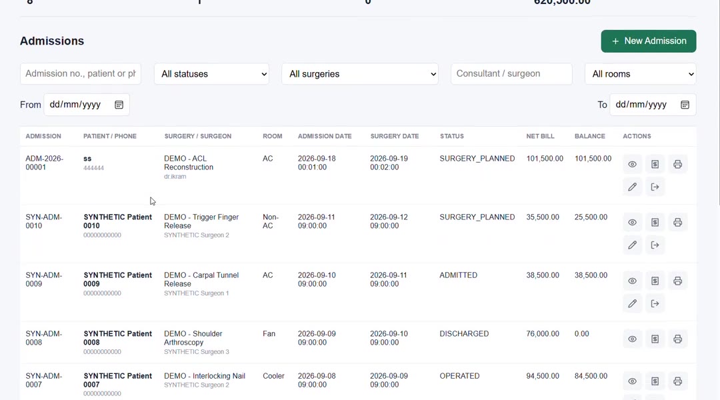Select surgeon name dr.ikram

175,177
